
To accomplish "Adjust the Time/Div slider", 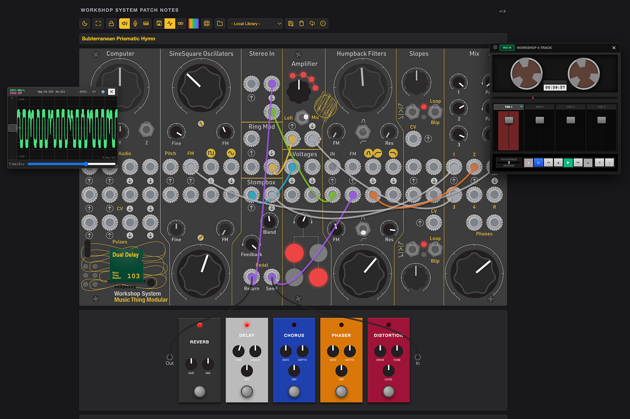I will [71, 164].
